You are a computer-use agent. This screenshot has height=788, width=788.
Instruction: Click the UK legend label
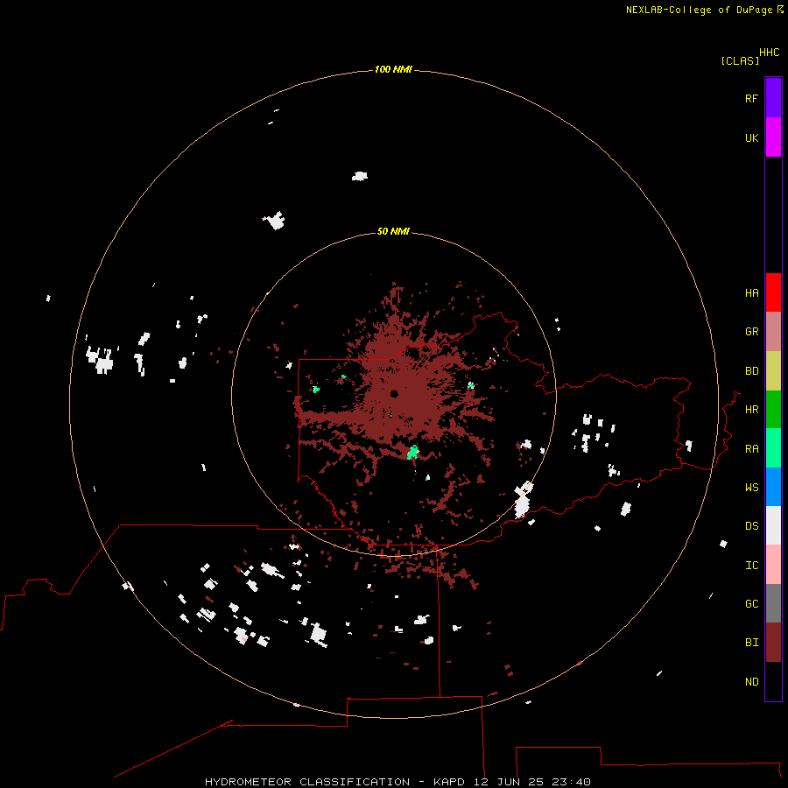(x=751, y=137)
